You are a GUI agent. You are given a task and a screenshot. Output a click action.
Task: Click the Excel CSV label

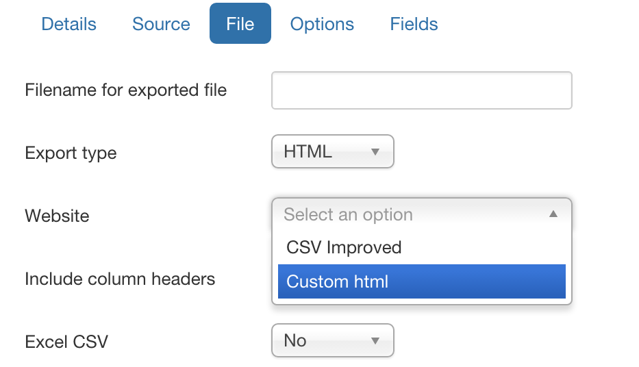point(66,342)
